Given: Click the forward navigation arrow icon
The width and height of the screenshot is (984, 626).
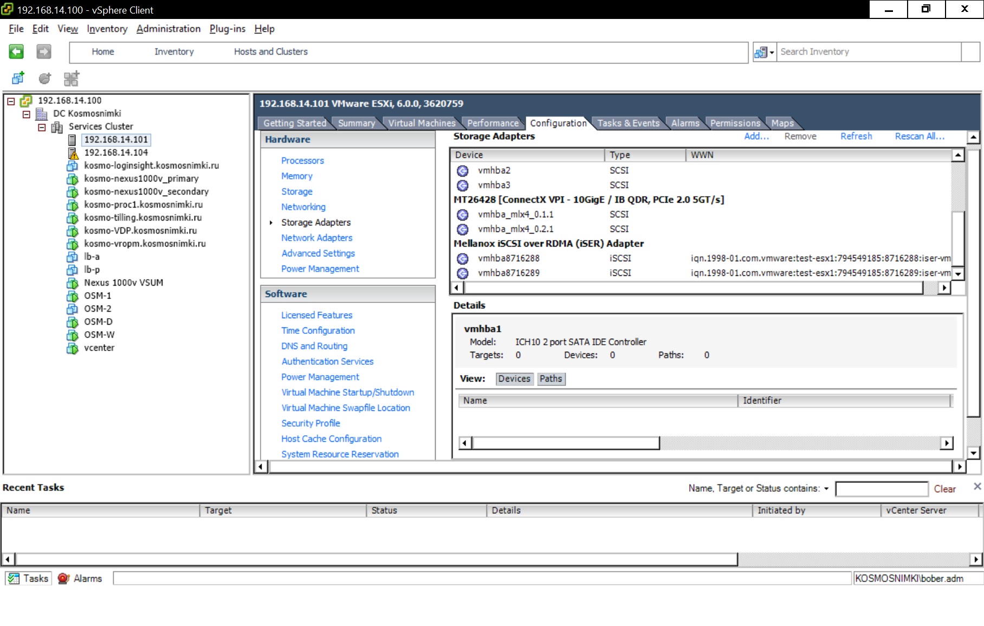Looking at the screenshot, I should pyautogui.click(x=43, y=51).
